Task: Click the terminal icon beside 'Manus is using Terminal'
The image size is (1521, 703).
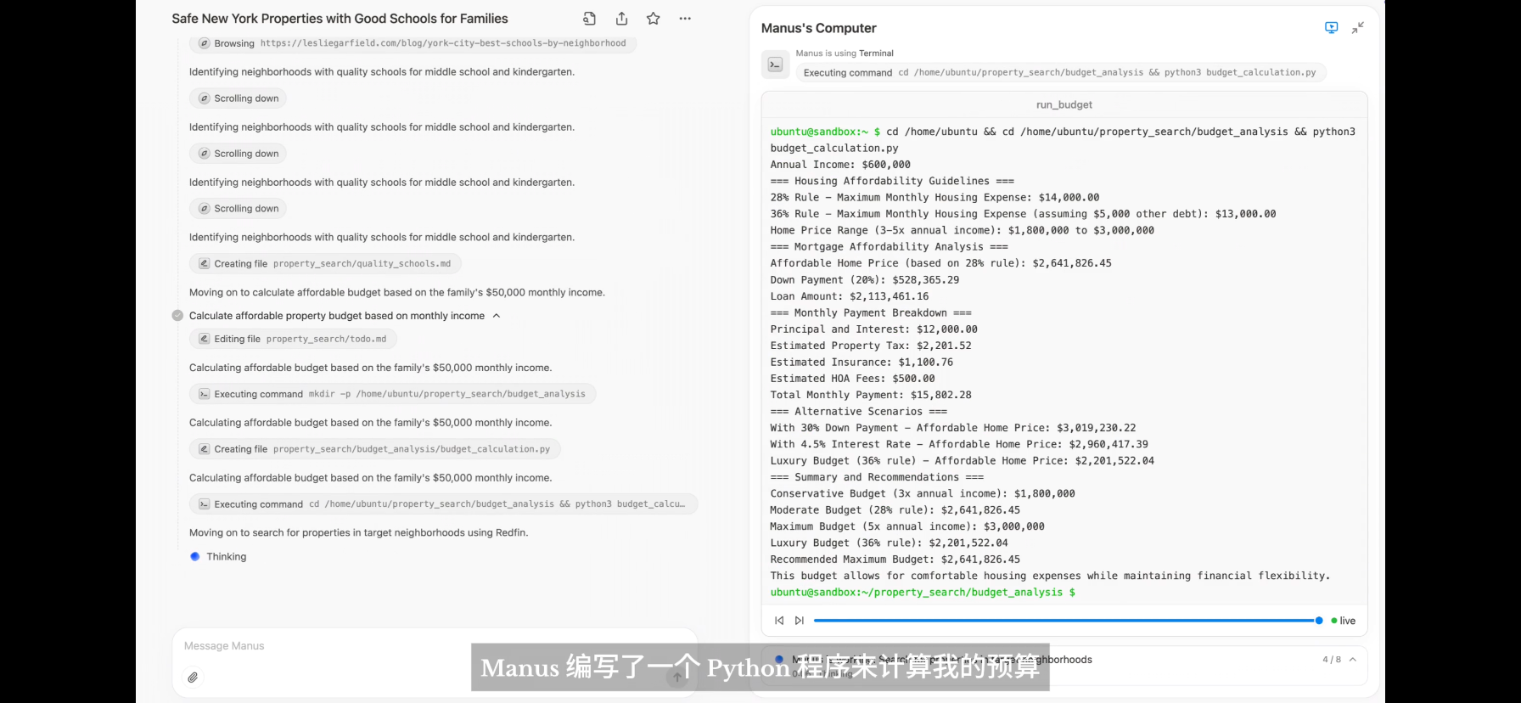Action: 775,65
